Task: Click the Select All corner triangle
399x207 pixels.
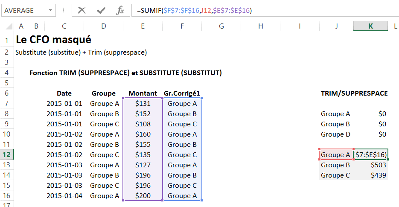Action: coord(9,26)
